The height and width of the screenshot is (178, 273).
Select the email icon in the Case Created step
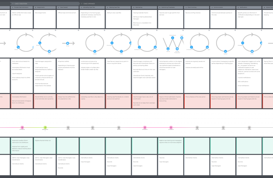[68, 43]
